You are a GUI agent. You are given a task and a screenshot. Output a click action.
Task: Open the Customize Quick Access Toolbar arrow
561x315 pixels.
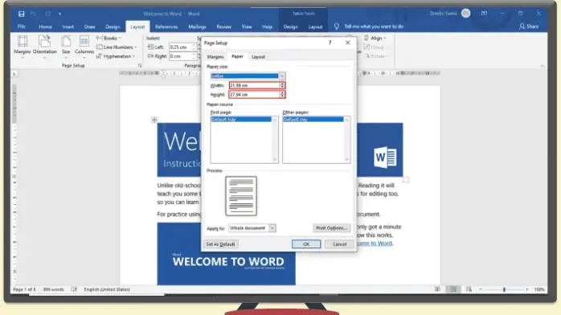[x=59, y=14]
